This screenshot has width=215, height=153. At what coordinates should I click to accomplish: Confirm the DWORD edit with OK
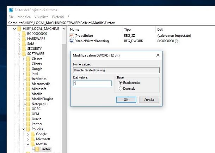[x=126, y=100]
